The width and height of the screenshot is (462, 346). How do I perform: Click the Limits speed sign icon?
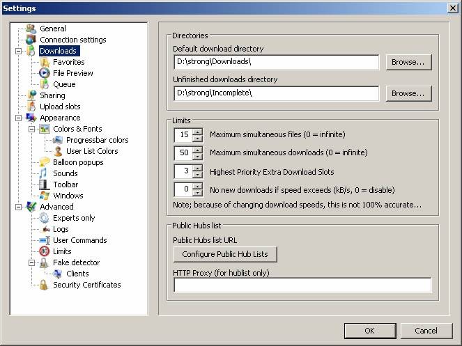pyautogui.click(x=45, y=251)
